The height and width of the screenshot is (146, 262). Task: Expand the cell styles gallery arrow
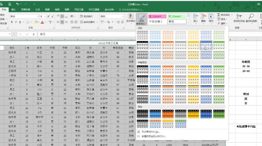coord(188,23)
